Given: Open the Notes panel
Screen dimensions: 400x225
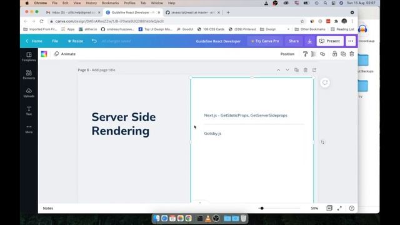Looking at the screenshot, I should tap(47, 208).
